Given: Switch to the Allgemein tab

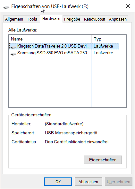Looking at the screenshot, I should point(14,19).
